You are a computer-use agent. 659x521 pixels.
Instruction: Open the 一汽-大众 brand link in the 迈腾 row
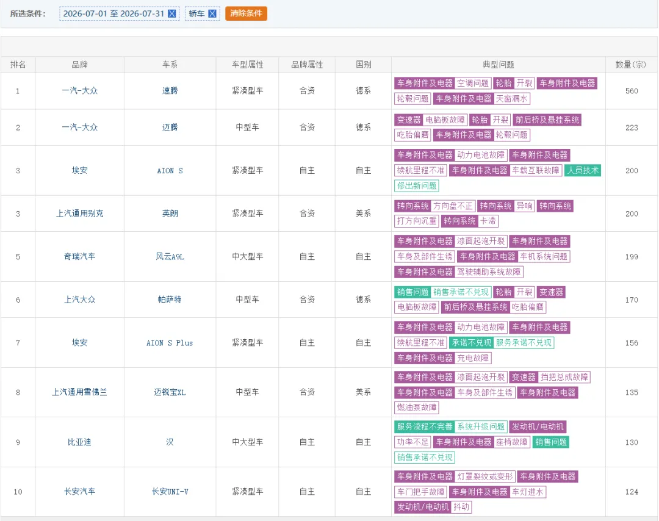pyautogui.click(x=79, y=128)
